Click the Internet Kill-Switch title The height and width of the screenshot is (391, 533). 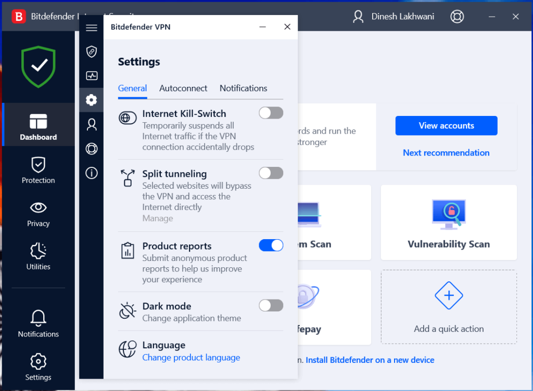184,113
